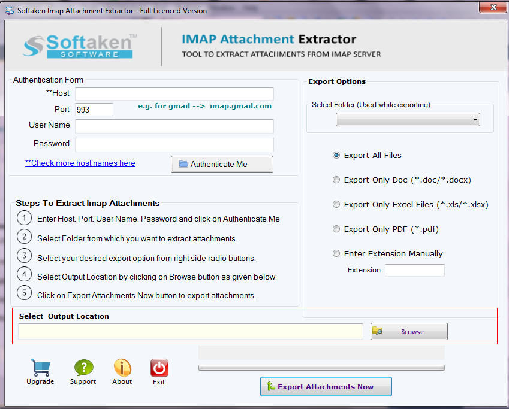Click the export progress bar

[321, 368]
